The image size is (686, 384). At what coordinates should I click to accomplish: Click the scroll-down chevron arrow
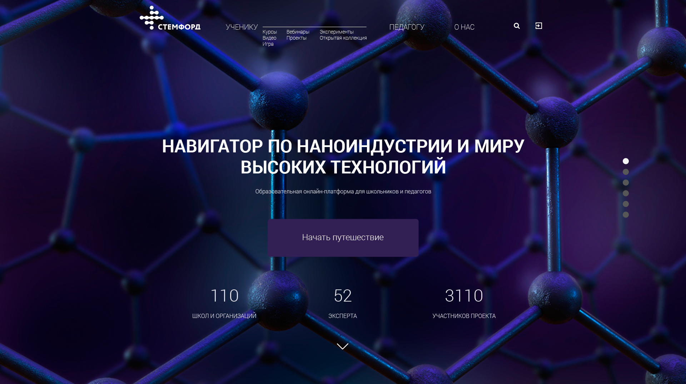point(343,346)
